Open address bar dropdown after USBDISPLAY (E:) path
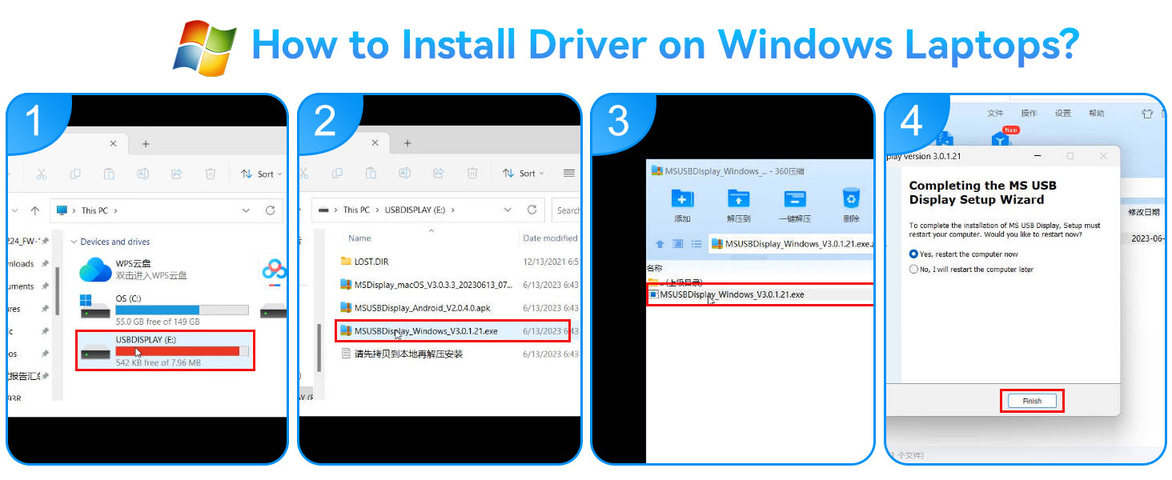 coord(508,210)
